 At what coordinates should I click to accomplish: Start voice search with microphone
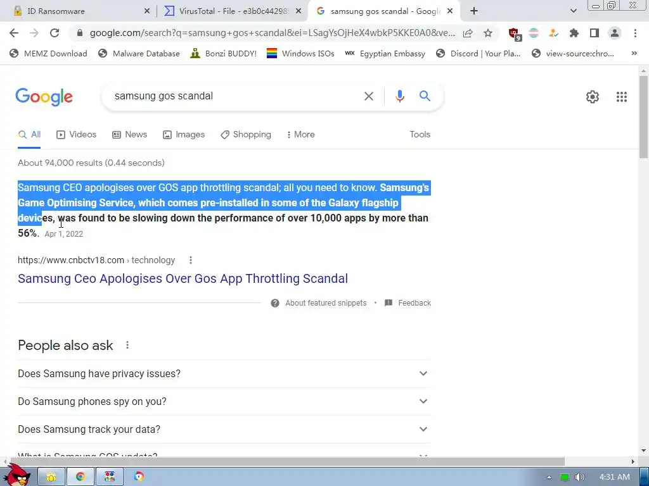point(399,96)
